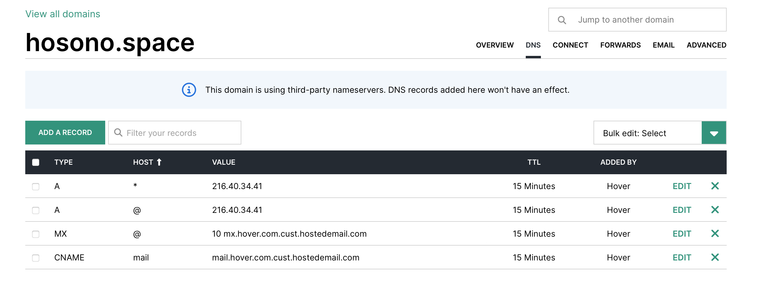Delete the A record with @ host

tap(715, 210)
